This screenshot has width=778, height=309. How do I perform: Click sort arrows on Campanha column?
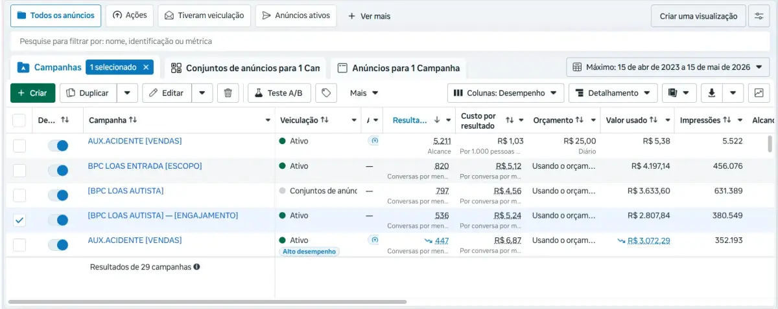[x=133, y=120]
